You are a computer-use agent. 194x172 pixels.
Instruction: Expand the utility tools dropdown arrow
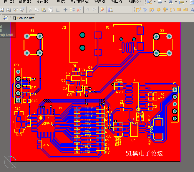point(155,2)
